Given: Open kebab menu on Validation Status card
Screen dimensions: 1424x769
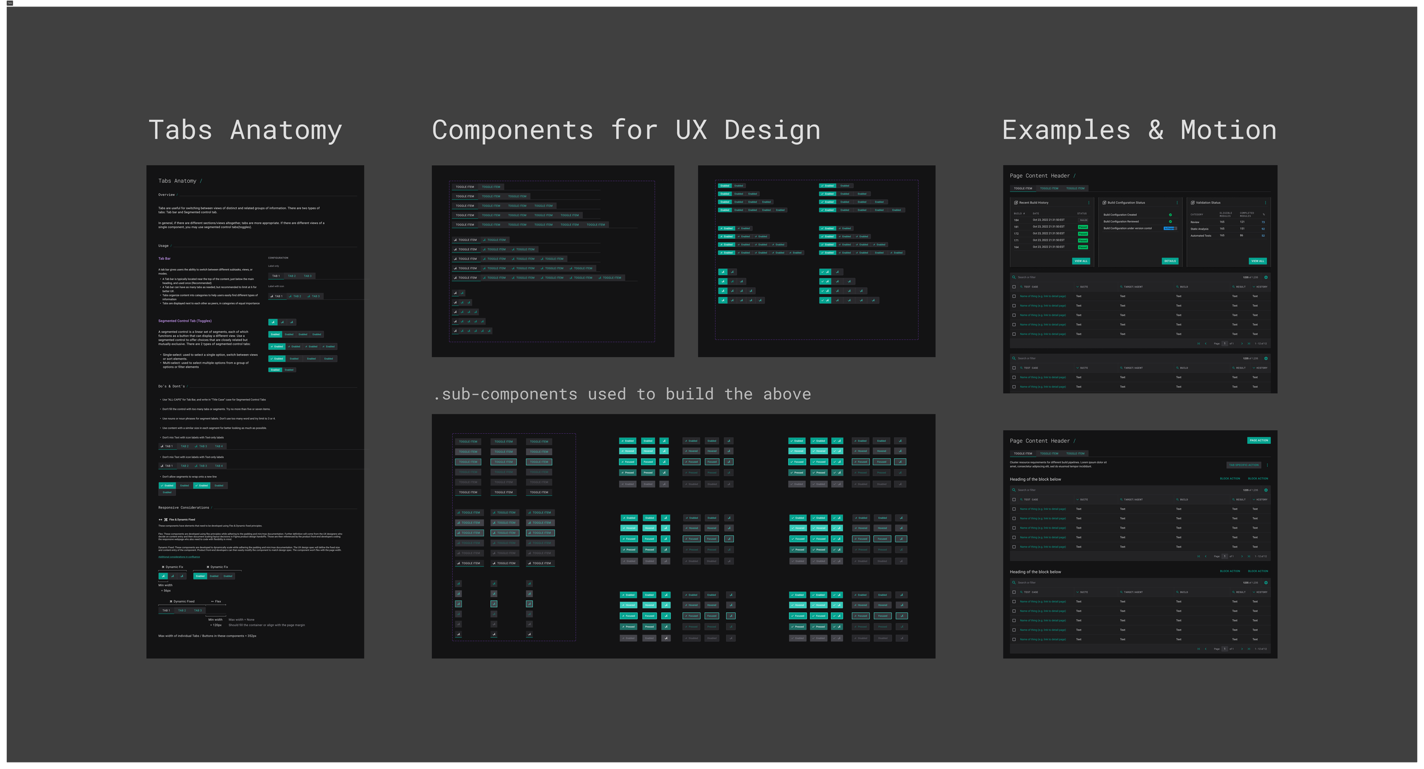Looking at the screenshot, I should click(x=1265, y=203).
